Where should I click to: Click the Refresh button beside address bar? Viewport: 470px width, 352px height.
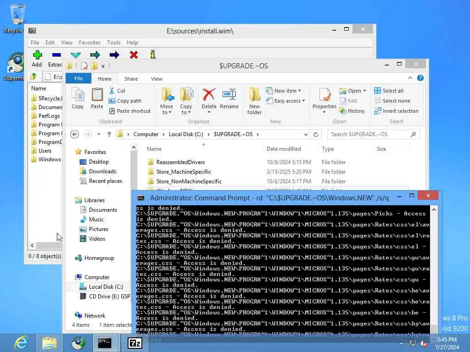click(316, 134)
